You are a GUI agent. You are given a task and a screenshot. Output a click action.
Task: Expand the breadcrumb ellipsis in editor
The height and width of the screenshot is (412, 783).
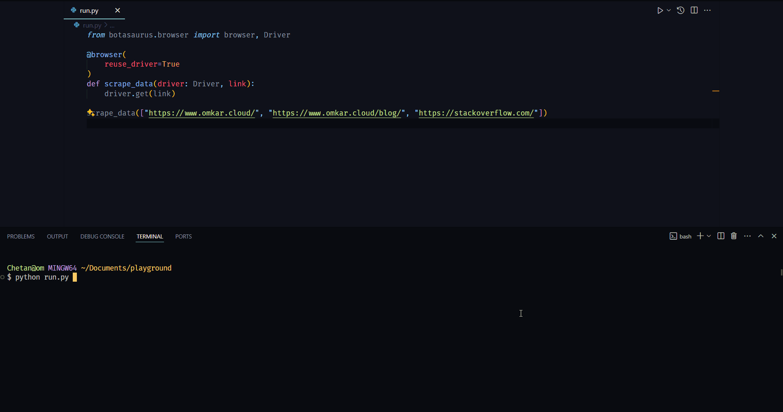point(112,25)
